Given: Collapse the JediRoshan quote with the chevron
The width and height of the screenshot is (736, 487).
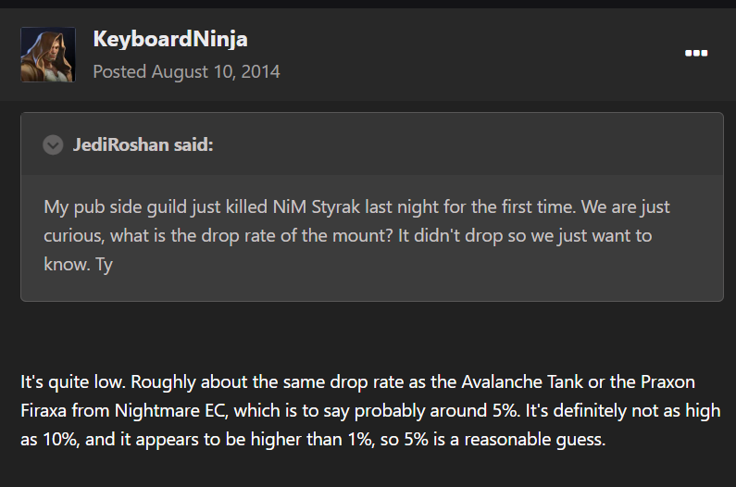Looking at the screenshot, I should (x=54, y=144).
